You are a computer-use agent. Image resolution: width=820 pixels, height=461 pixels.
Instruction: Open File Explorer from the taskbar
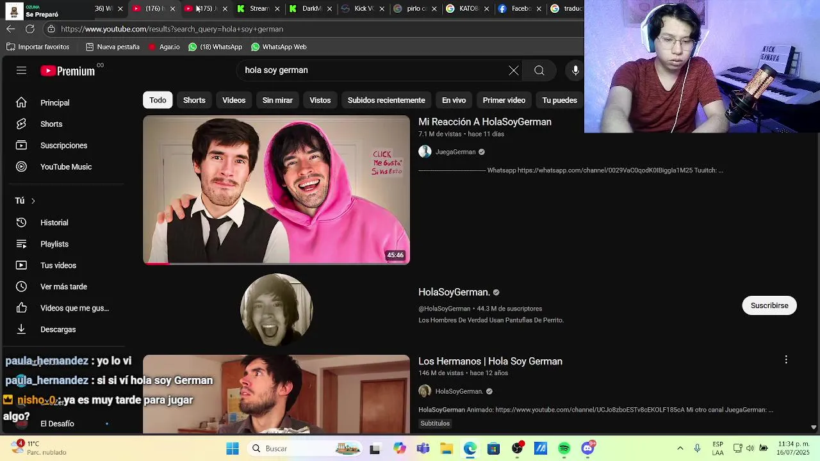[446, 448]
